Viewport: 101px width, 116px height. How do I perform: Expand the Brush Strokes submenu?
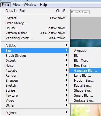35,56
